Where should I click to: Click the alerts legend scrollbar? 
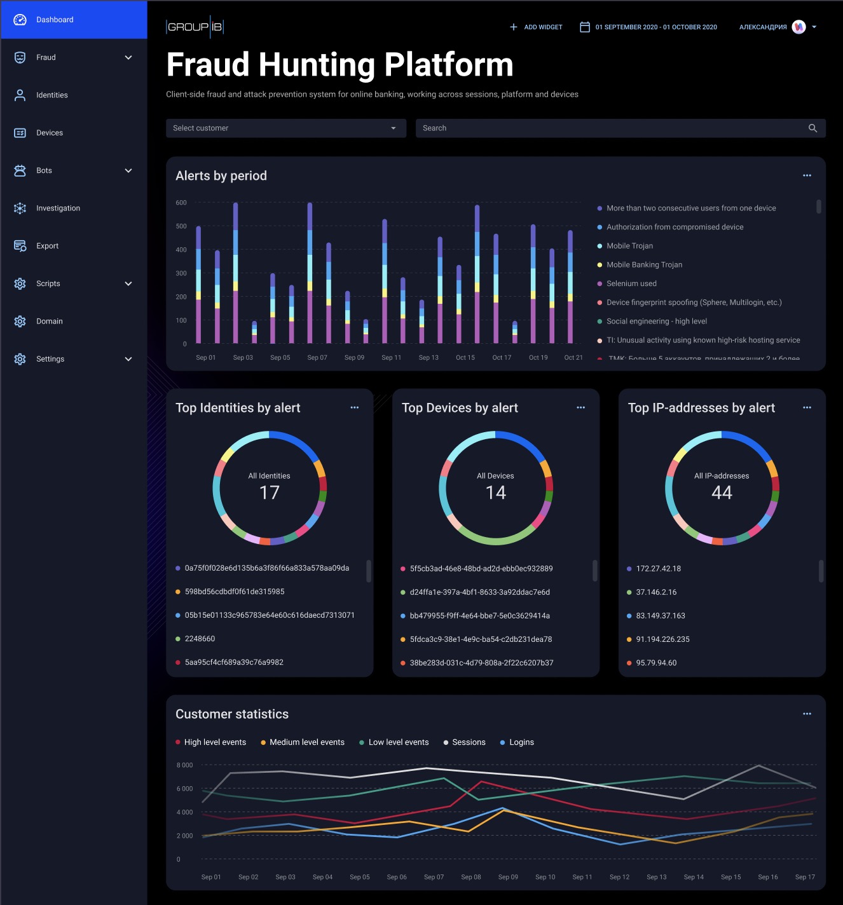pos(819,207)
